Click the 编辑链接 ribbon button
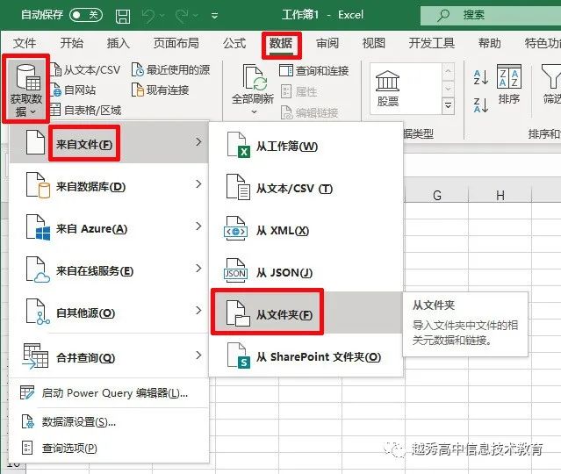Screen dimensions: 561x474 pos(310,113)
